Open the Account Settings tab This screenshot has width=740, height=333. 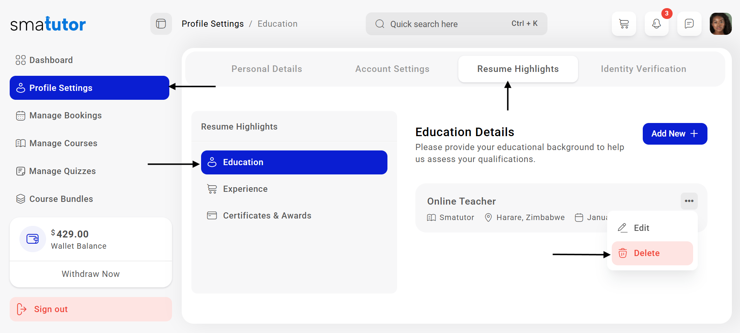pyautogui.click(x=392, y=69)
